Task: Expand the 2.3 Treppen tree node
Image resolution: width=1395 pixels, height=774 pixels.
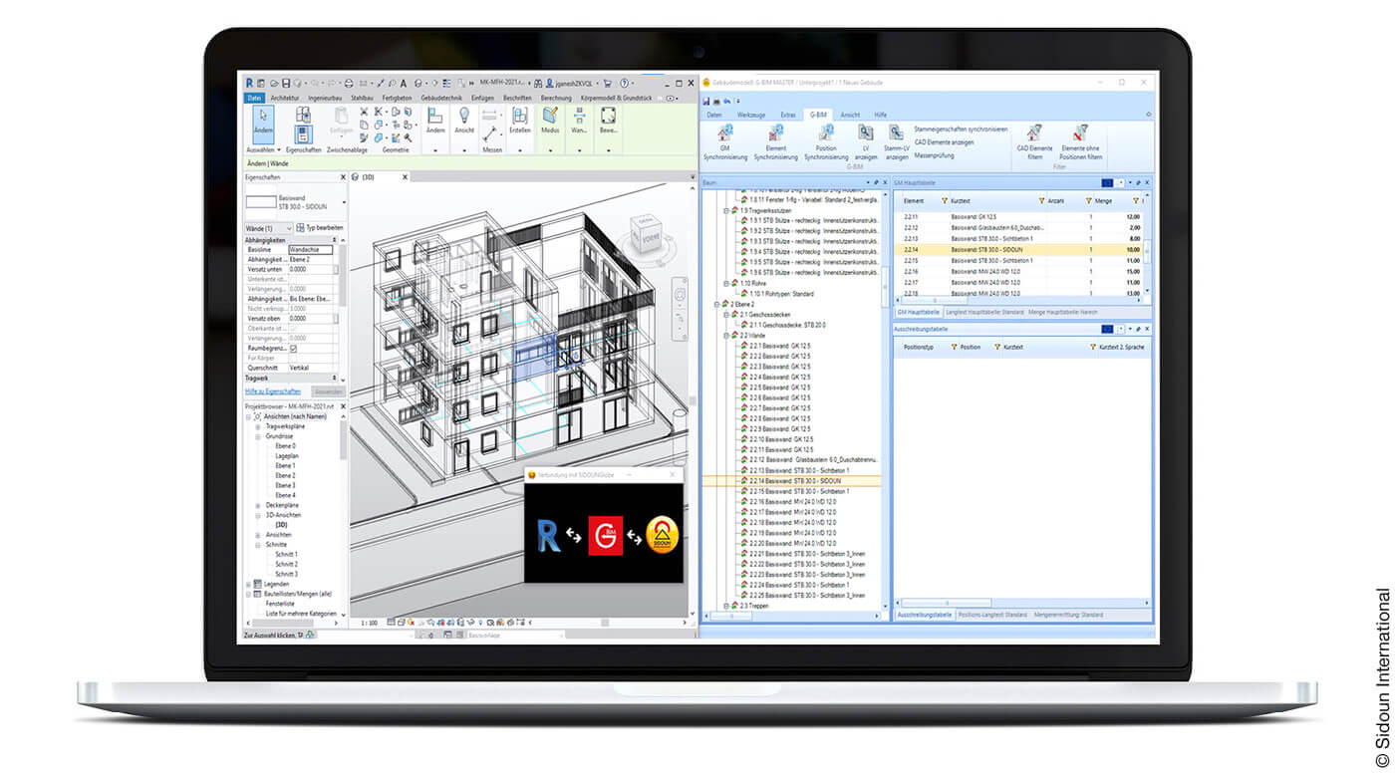Action: 724,605
